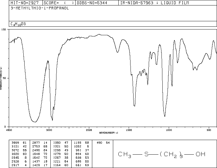Click the 2000 wavenumber axis label

pyautogui.click(x=89, y=130)
